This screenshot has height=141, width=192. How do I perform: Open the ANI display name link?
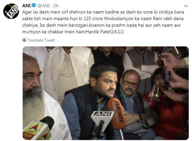26,6
